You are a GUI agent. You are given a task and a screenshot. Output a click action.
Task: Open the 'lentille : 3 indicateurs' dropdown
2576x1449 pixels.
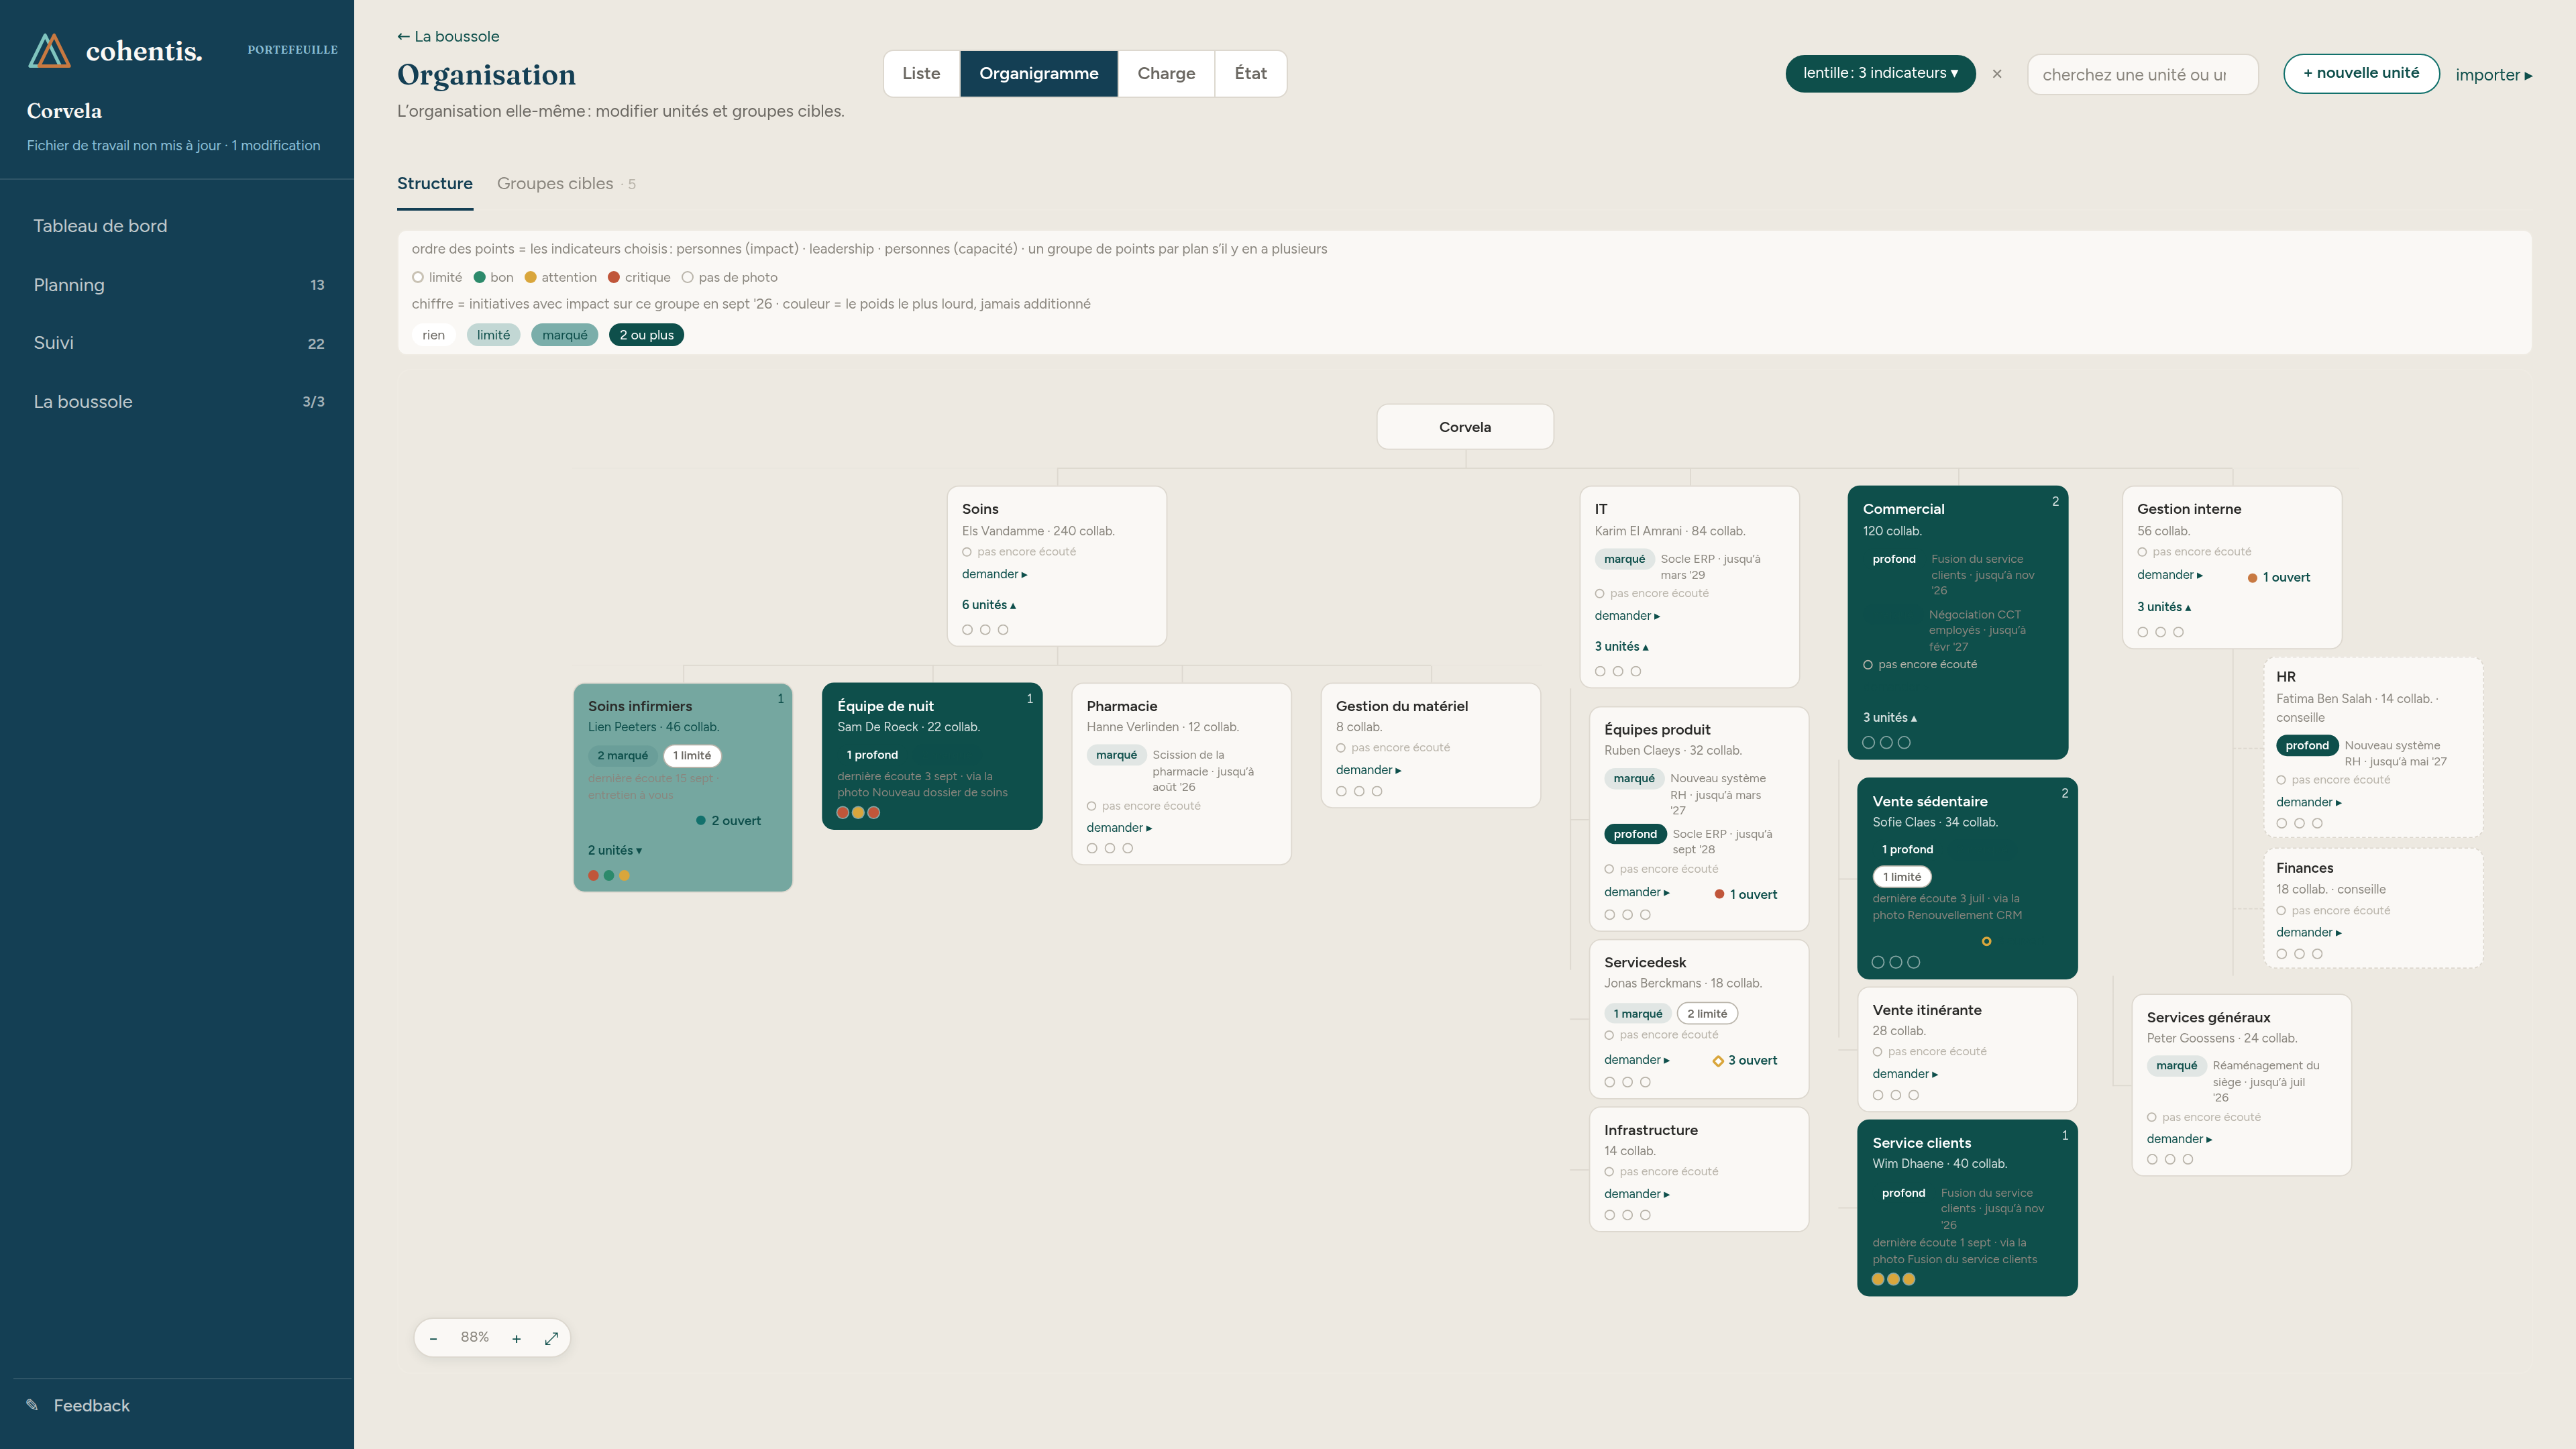(1880, 73)
